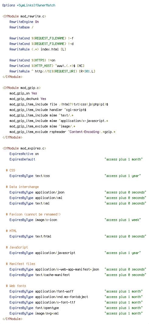The width and height of the screenshot is (149, 324).
Task: Click the RewriteRule index.html [L] line
Action: click(38, 50)
